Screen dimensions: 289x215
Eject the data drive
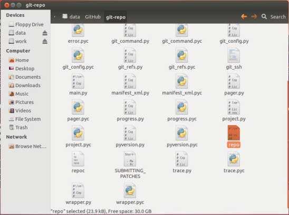pos(45,33)
